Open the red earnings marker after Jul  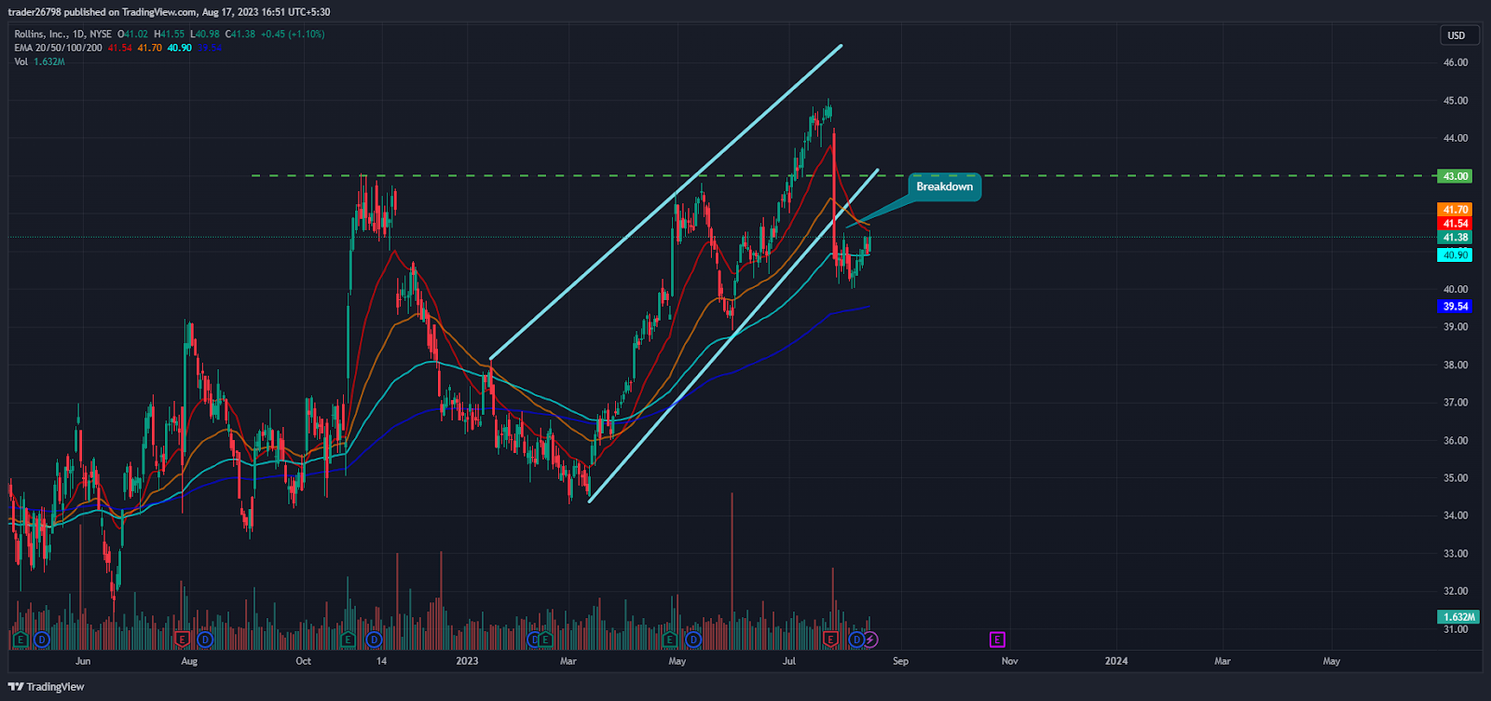[831, 639]
